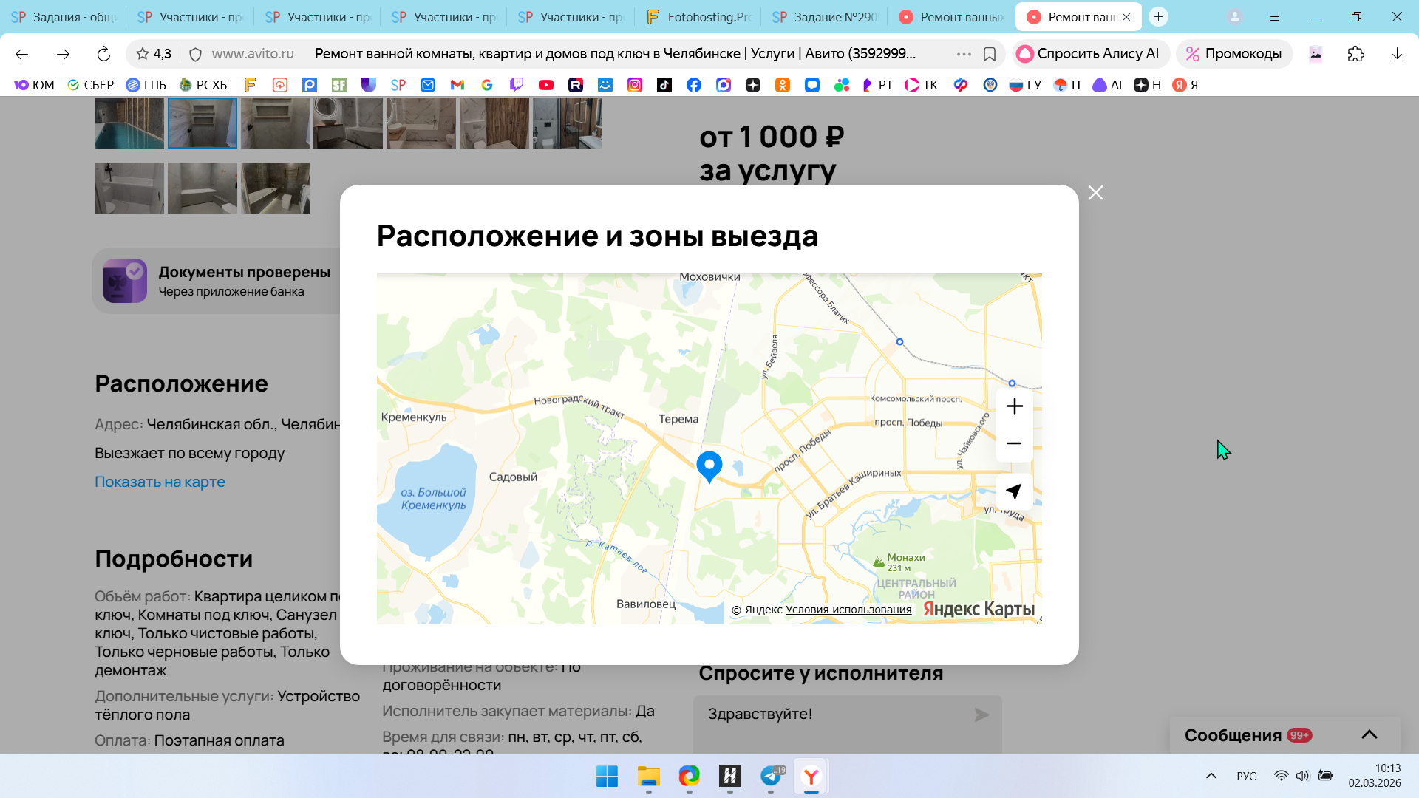This screenshot has height=798, width=1419.
Task: Zoom out the map with minus button
Action: pos(1014,443)
